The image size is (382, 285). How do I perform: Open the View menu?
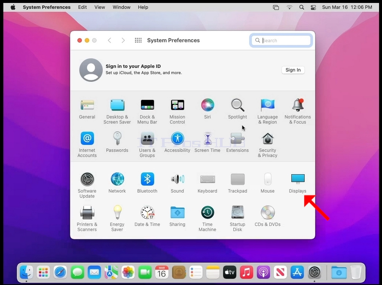(x=100, y=7)
